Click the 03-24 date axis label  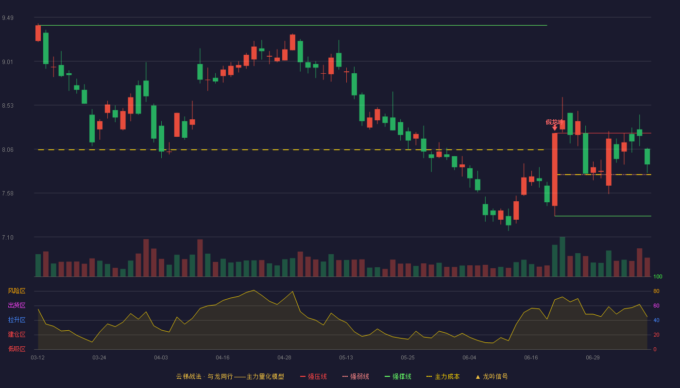coord(99,357)
